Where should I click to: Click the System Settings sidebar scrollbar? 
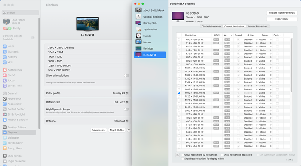pyautogui.click(x=39, y=73)
